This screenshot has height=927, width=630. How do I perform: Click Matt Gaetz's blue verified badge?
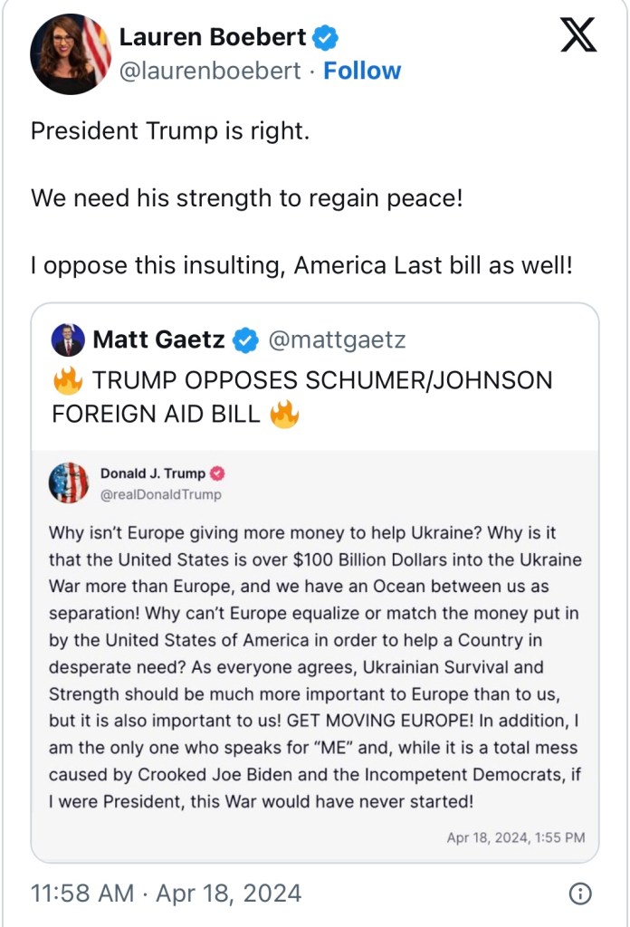(245, 340)
